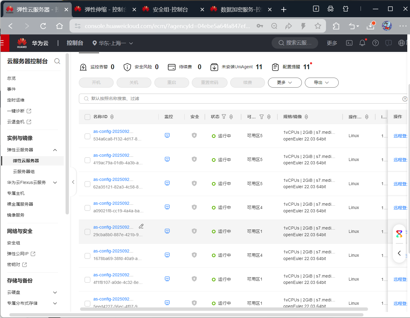Click security shield icon for instance 4f1f8107
Screen dimensions: 410x318
(194, 279)
